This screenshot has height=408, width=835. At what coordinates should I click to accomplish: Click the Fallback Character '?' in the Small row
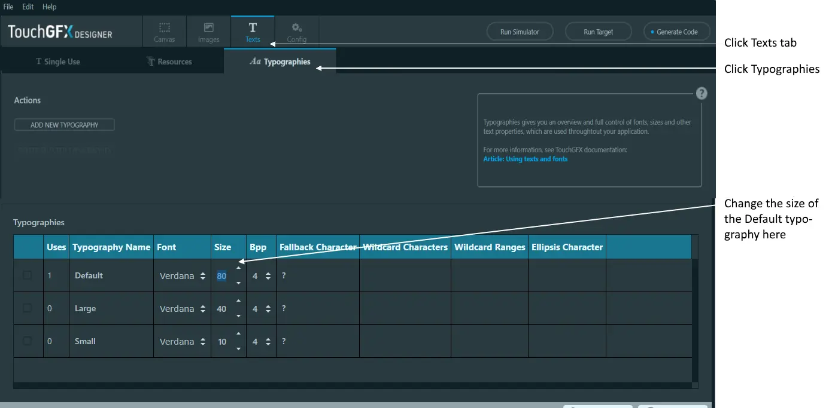(x=284, y=342)
